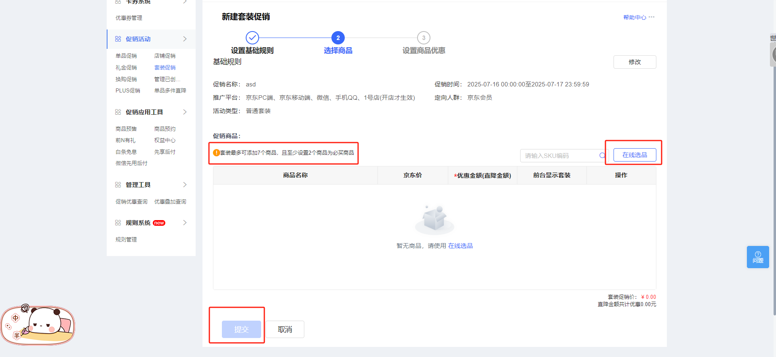Click the 促销应用工具 grid icon
Image resolution: width=776 pixels, height=357 pixels.
[118, 112]
